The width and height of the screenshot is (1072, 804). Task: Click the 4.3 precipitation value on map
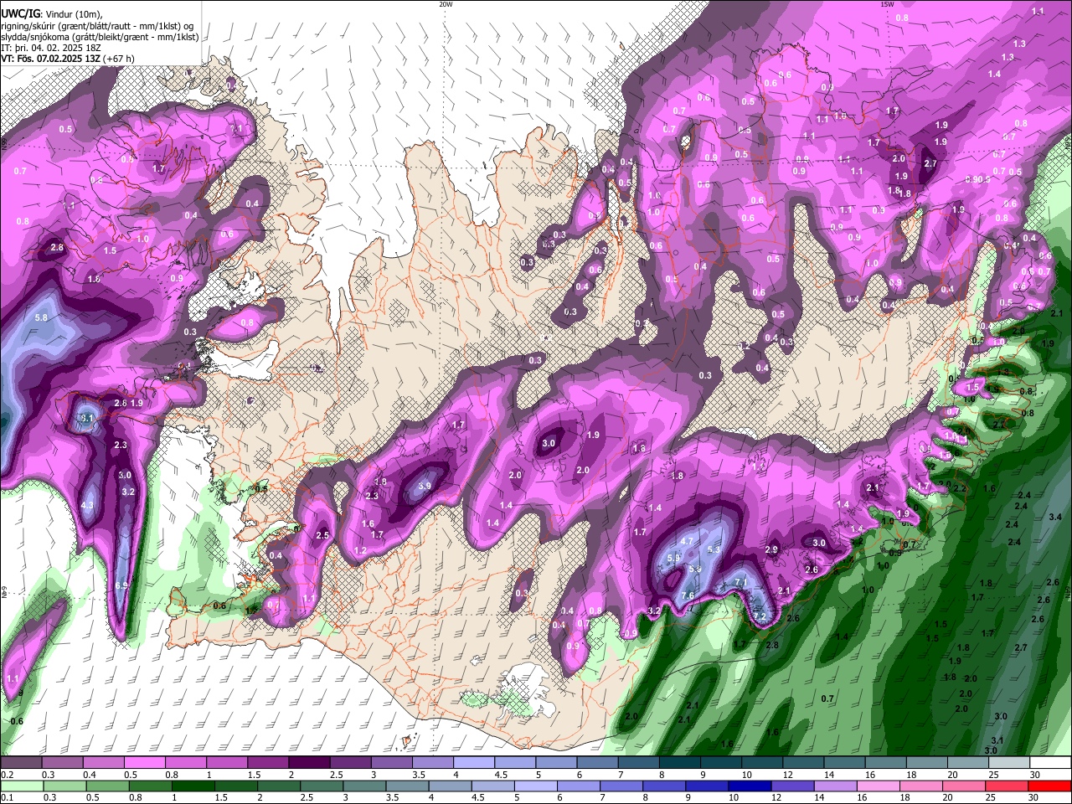pyautogui.click(x=87, y=505)
